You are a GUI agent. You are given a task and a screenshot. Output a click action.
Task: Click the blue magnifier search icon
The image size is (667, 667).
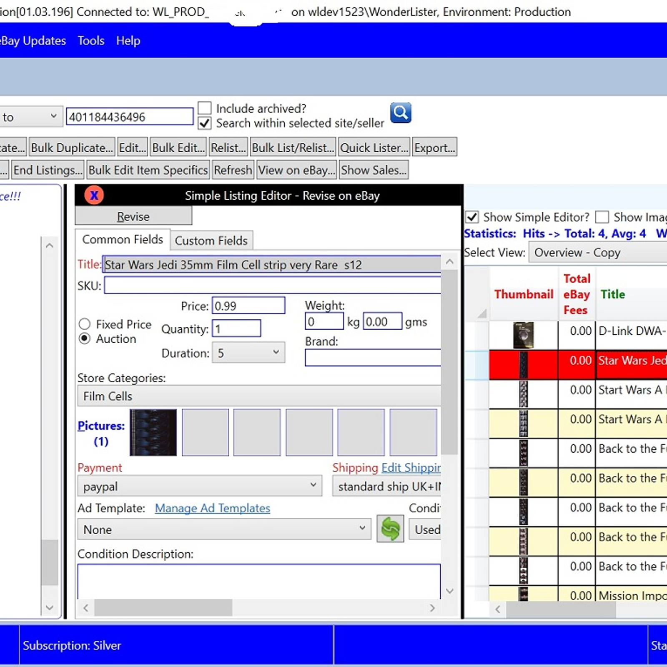[x=401, y=113]
